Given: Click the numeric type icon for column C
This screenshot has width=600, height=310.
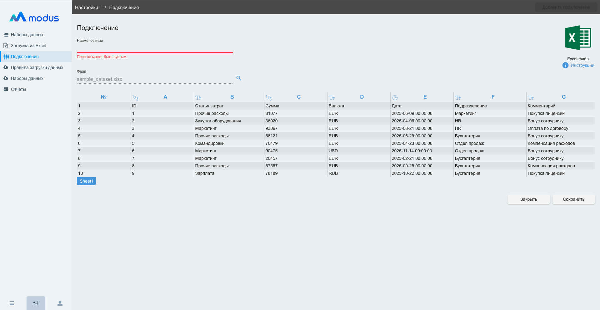Looking at the screenshot, I should (269, 98).
